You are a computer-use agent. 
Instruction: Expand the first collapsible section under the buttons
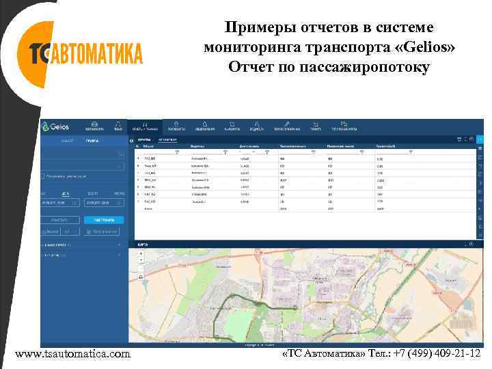[81, 245]
